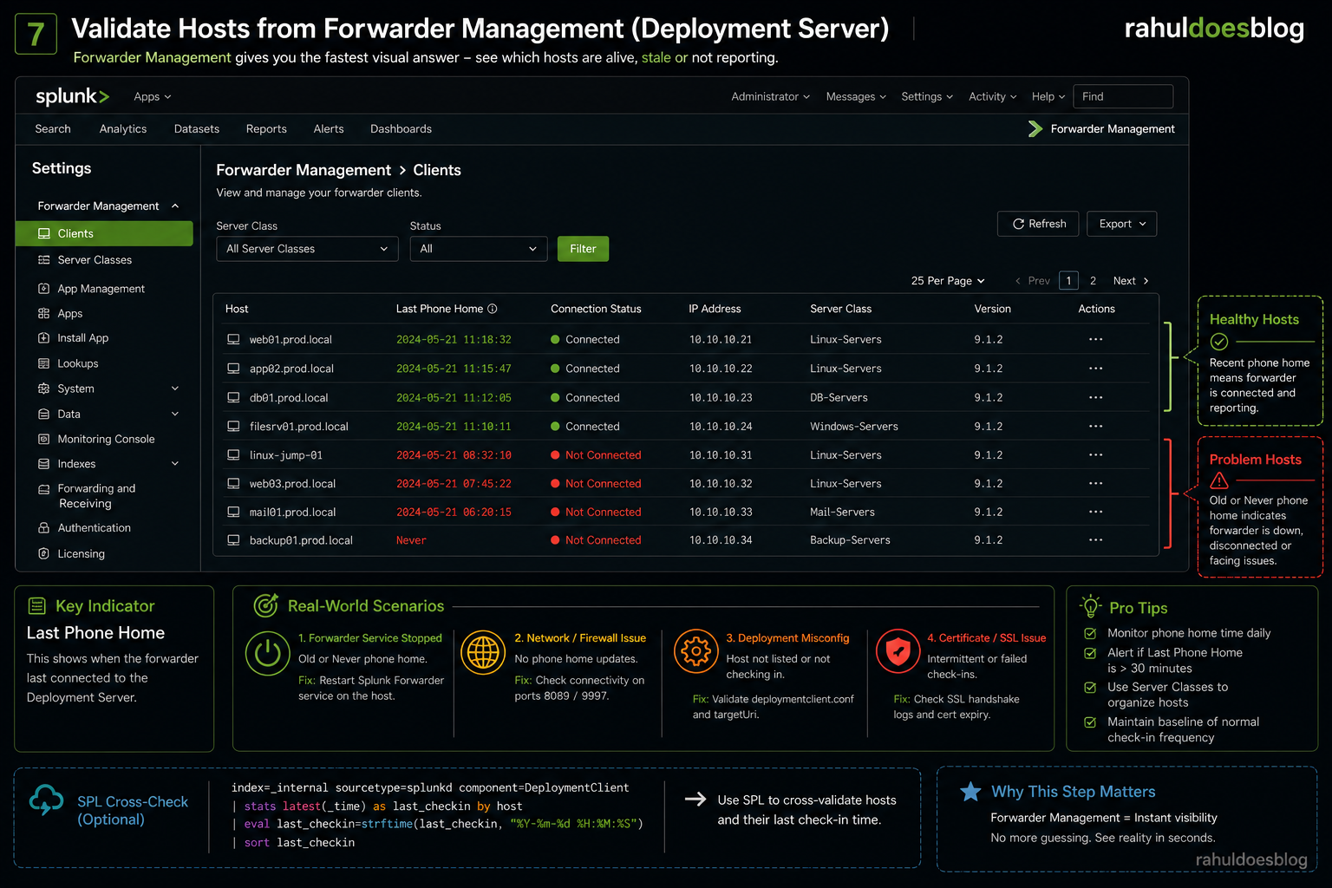
Task: Open the Settings dropdown in top bar
Action: (x=927, y=97)
